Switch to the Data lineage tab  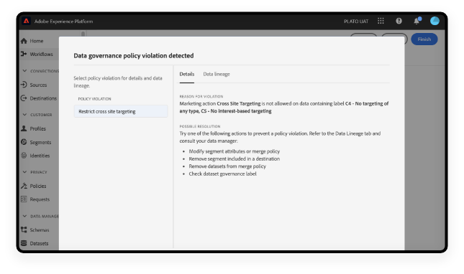click(x=217, y=74)
